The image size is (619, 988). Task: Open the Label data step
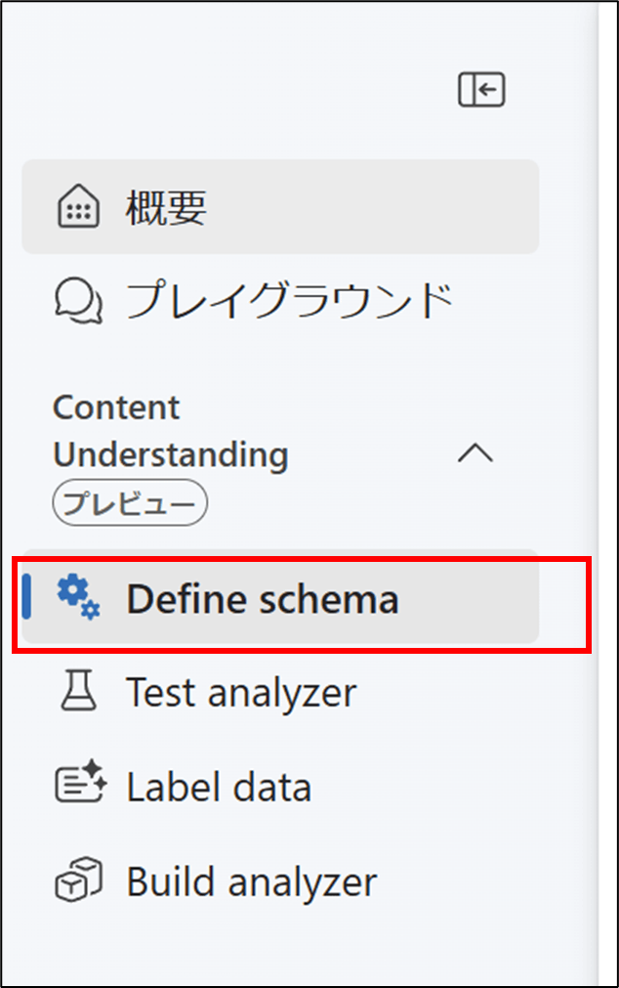[280, 787]
